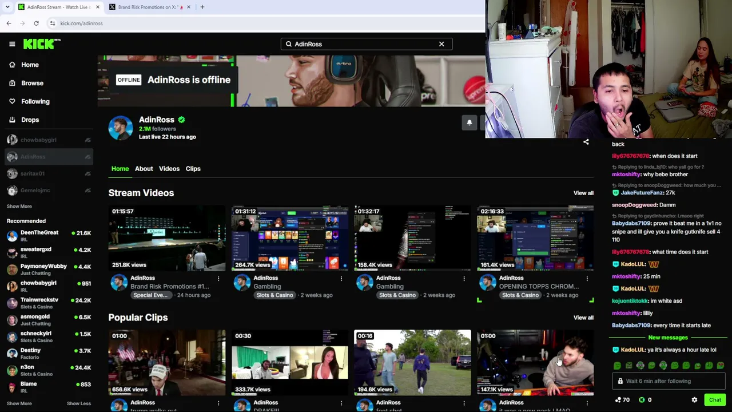Switch to the About tab
Image resolution: width=732 pixels, height=412 pixels.
click(144, 169)
